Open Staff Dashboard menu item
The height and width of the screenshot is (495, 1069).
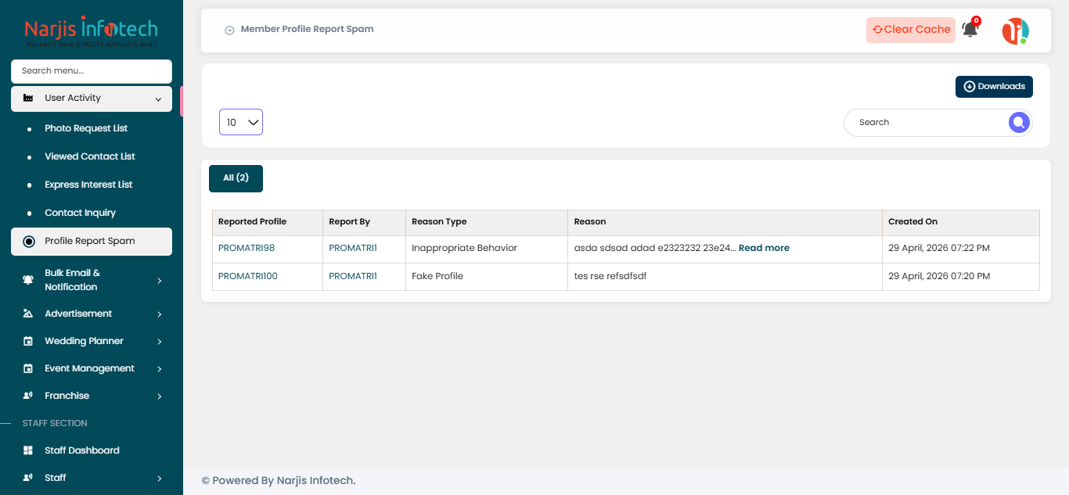[x=82, y=450]
